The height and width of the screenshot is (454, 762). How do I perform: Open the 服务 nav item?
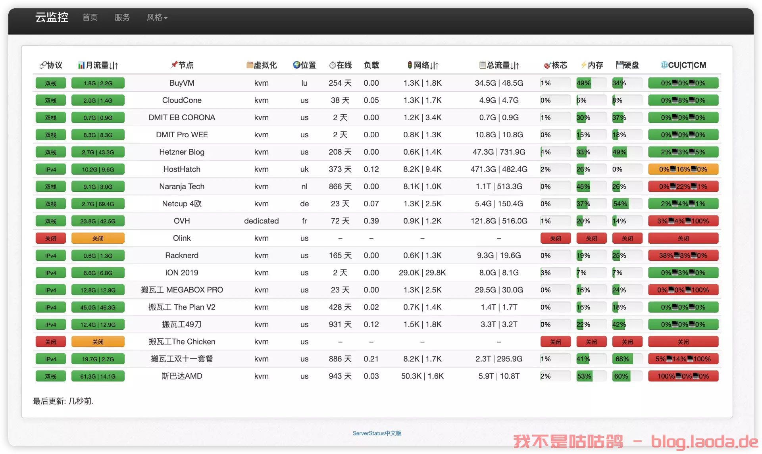pos(122,17)
